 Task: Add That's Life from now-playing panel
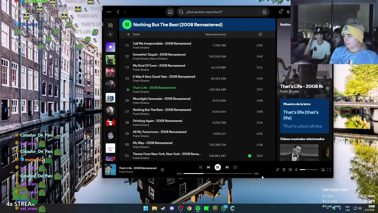(x=327, y=88)
